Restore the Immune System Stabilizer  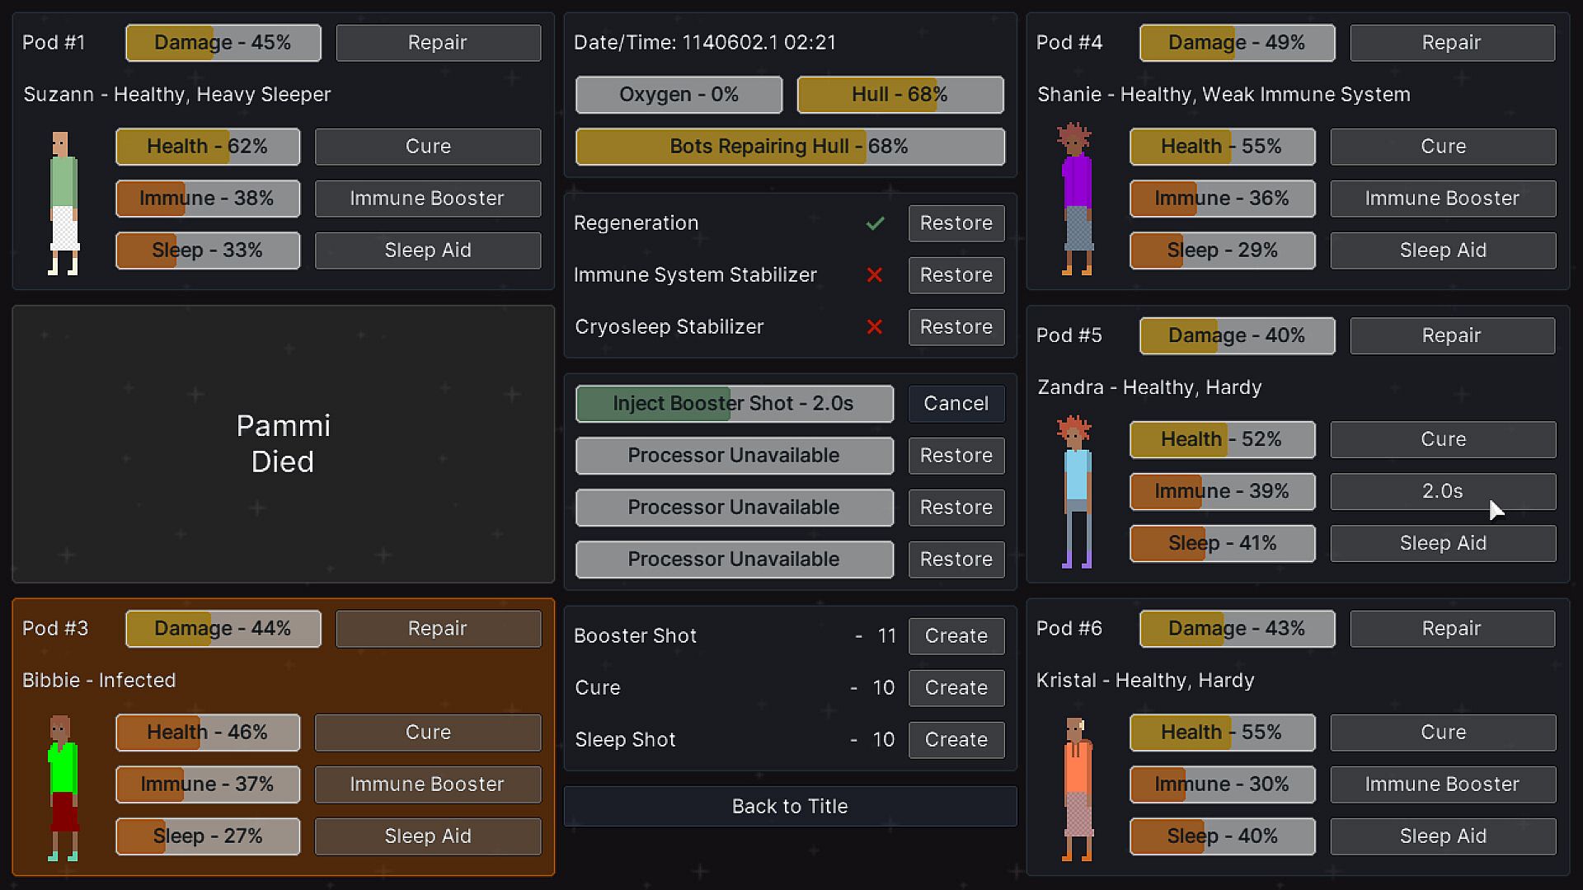point(956,275)
